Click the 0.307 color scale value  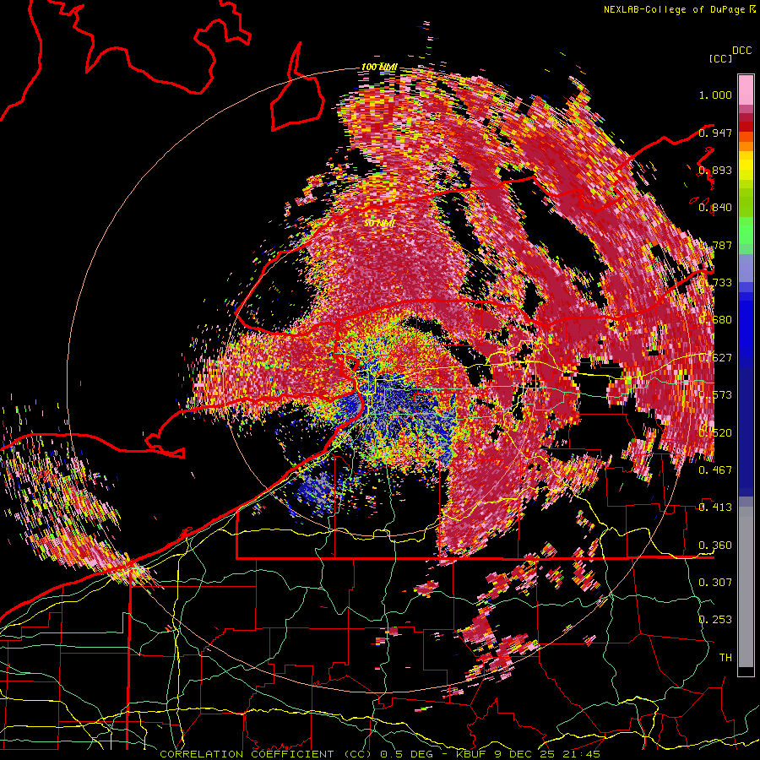point(715,583)
